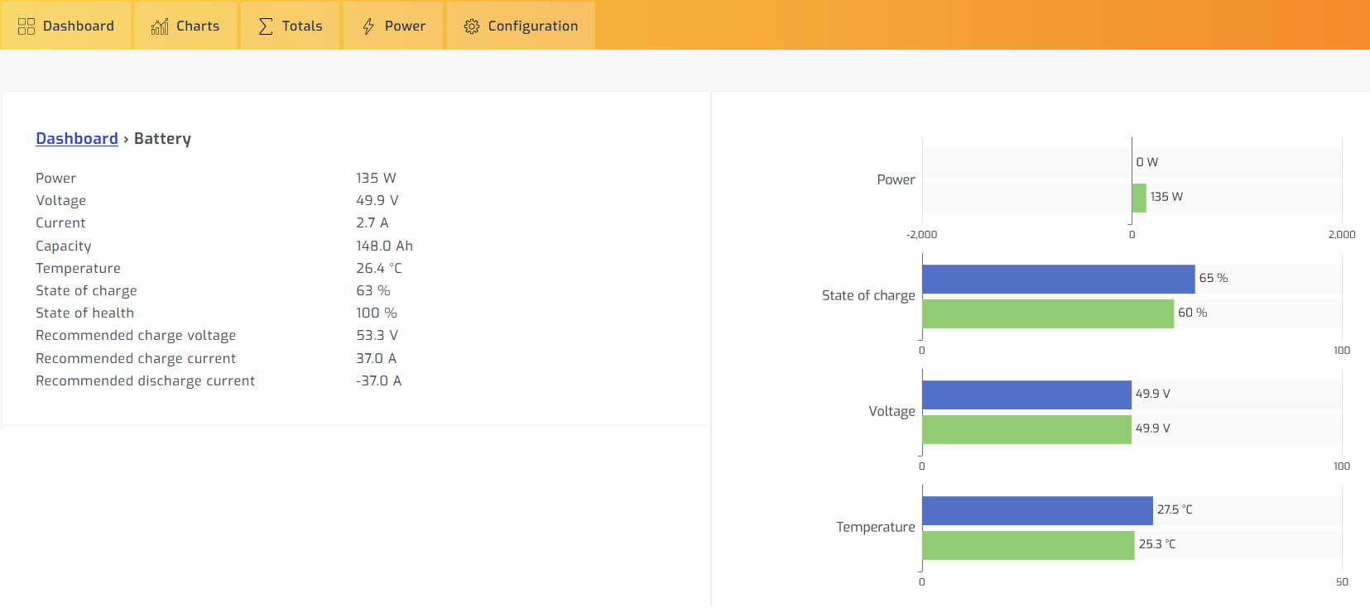Click the blue 27.5 °C temperature bar
Screen dimensions: 1370x612
point(1037,510)
